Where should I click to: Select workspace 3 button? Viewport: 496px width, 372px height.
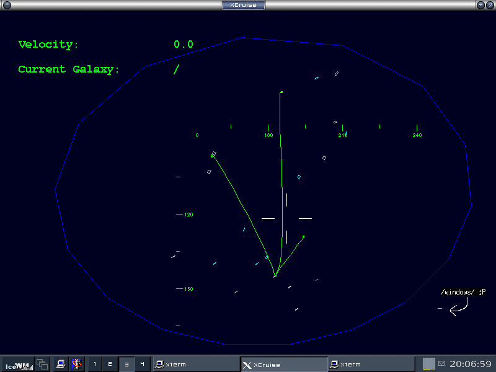(126, 365)
